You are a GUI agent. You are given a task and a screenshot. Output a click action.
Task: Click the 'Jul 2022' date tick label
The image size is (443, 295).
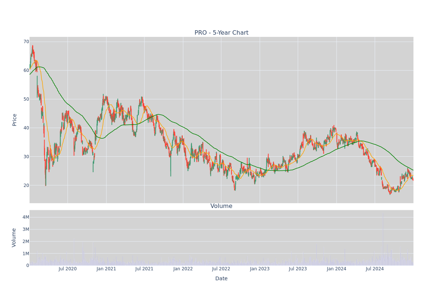221,269
